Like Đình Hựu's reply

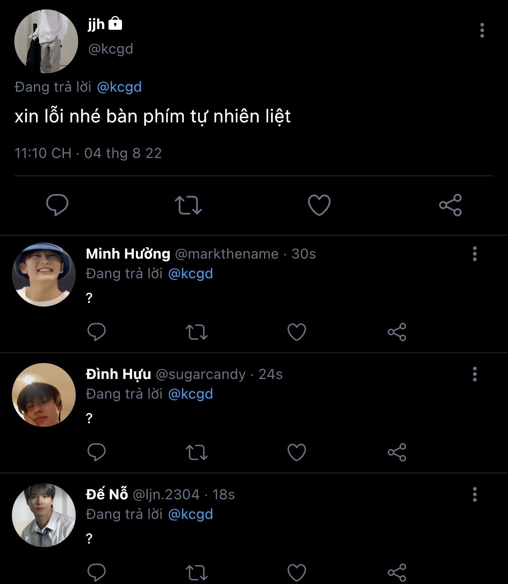coord(297,452)
